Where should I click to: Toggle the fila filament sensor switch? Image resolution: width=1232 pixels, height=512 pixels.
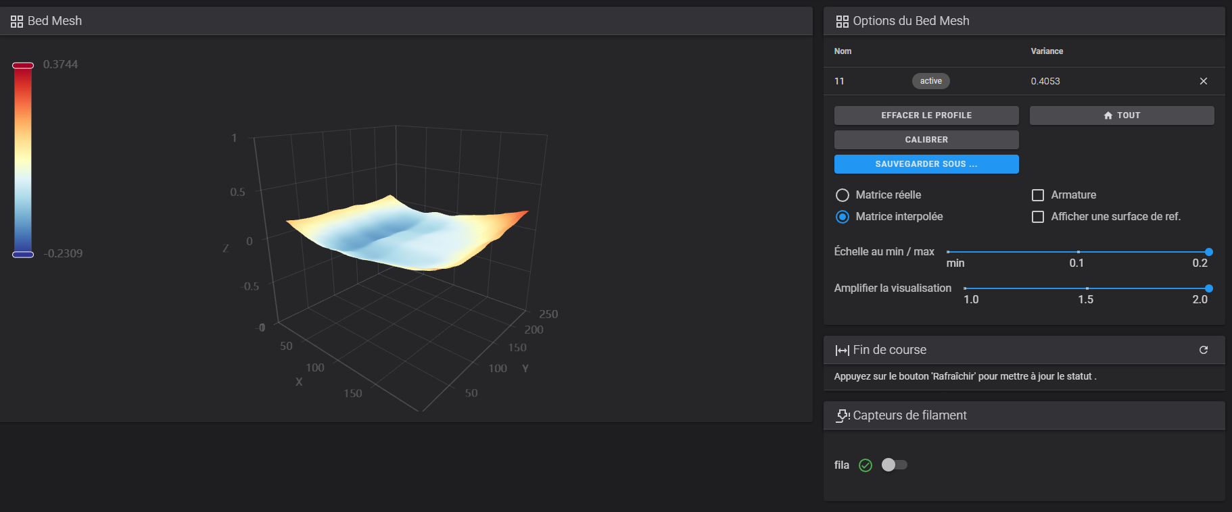coord(895,465)
